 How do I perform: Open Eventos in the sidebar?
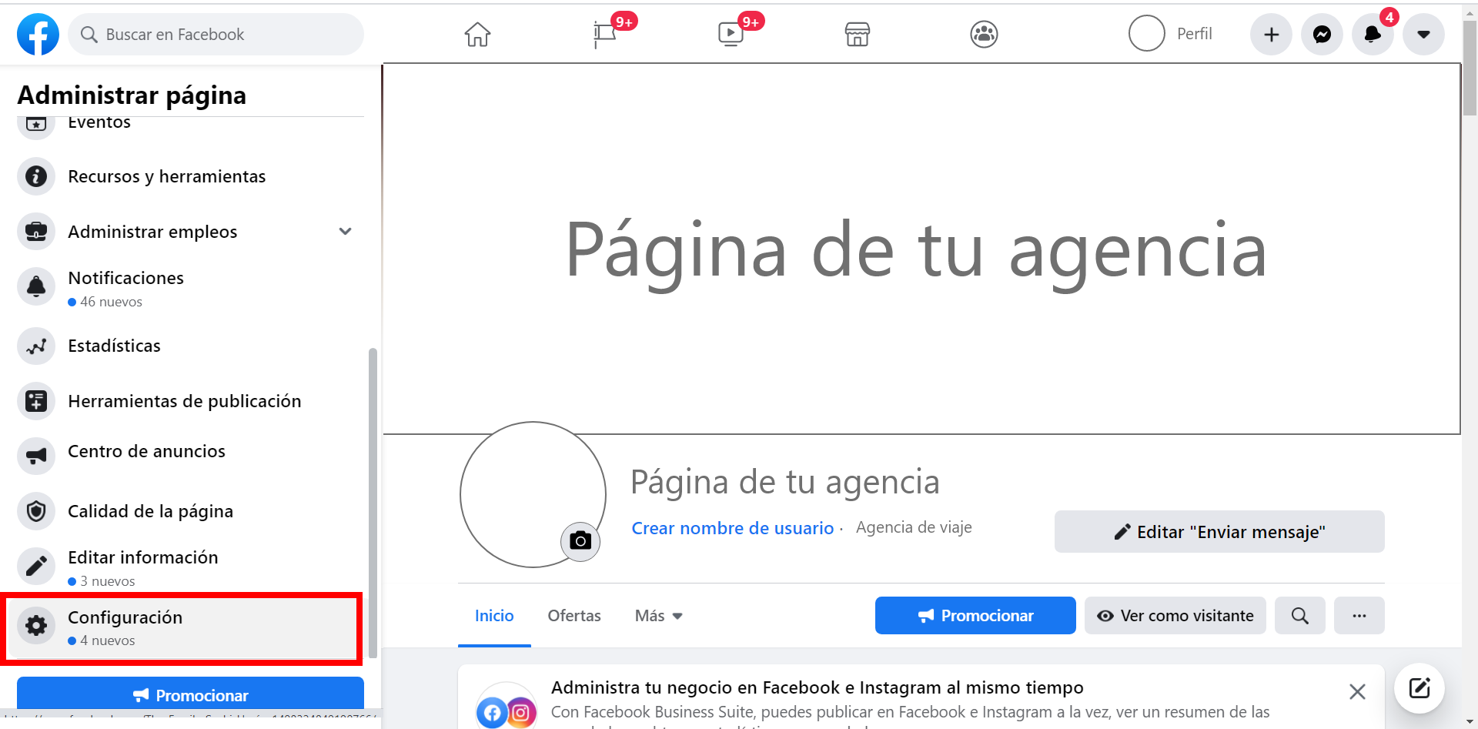point(99,122)
